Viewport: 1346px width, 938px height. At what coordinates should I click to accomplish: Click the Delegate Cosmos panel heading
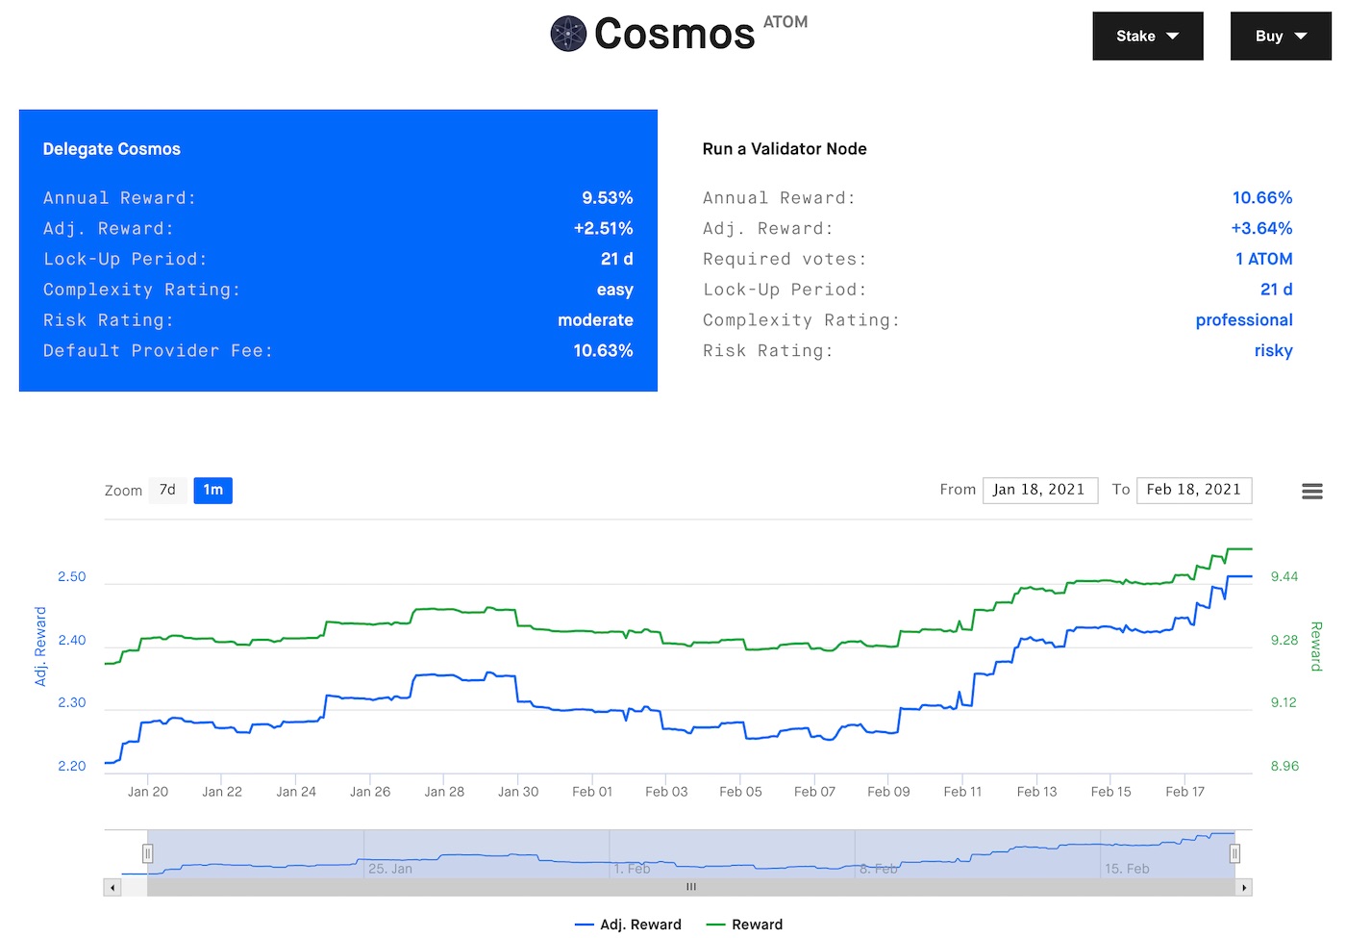point(112,149)
